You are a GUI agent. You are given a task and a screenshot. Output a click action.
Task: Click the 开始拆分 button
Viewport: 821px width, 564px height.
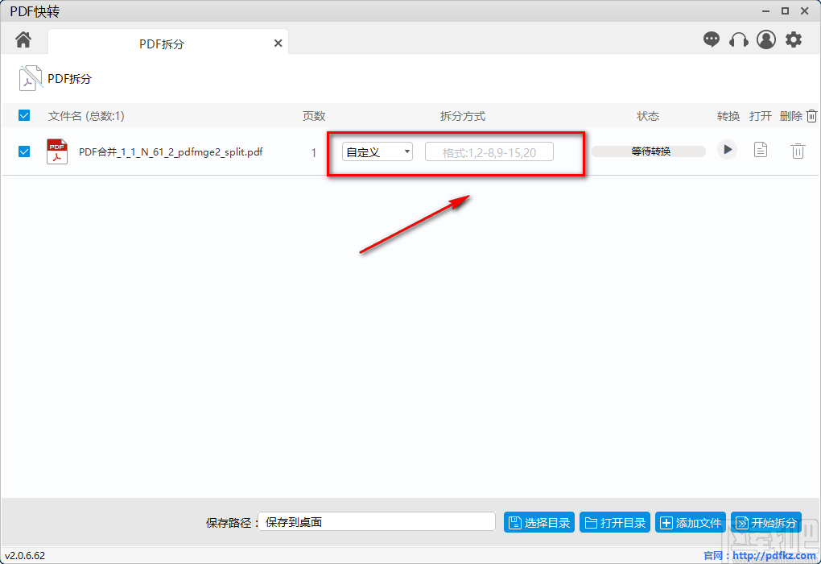[765, 521]
